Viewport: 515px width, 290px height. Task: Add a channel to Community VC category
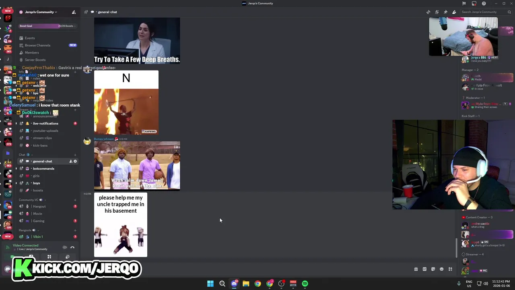75,200
